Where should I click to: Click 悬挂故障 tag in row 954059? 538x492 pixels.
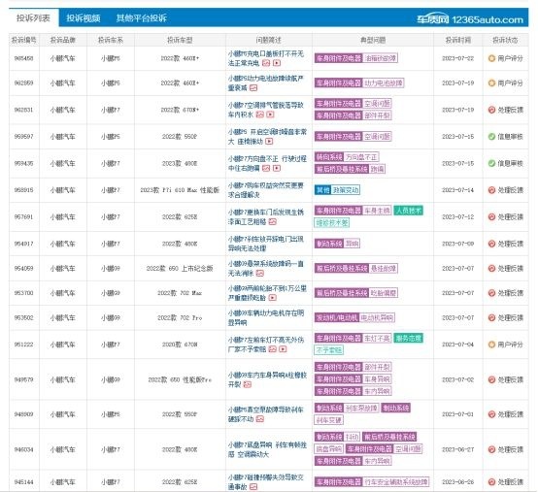(x=384, y=268)
